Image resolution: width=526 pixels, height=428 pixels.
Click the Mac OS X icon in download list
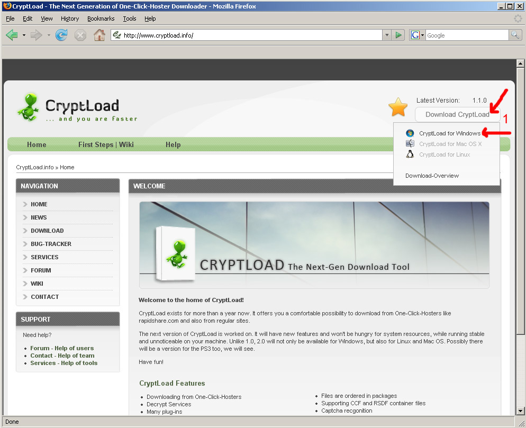410,143
